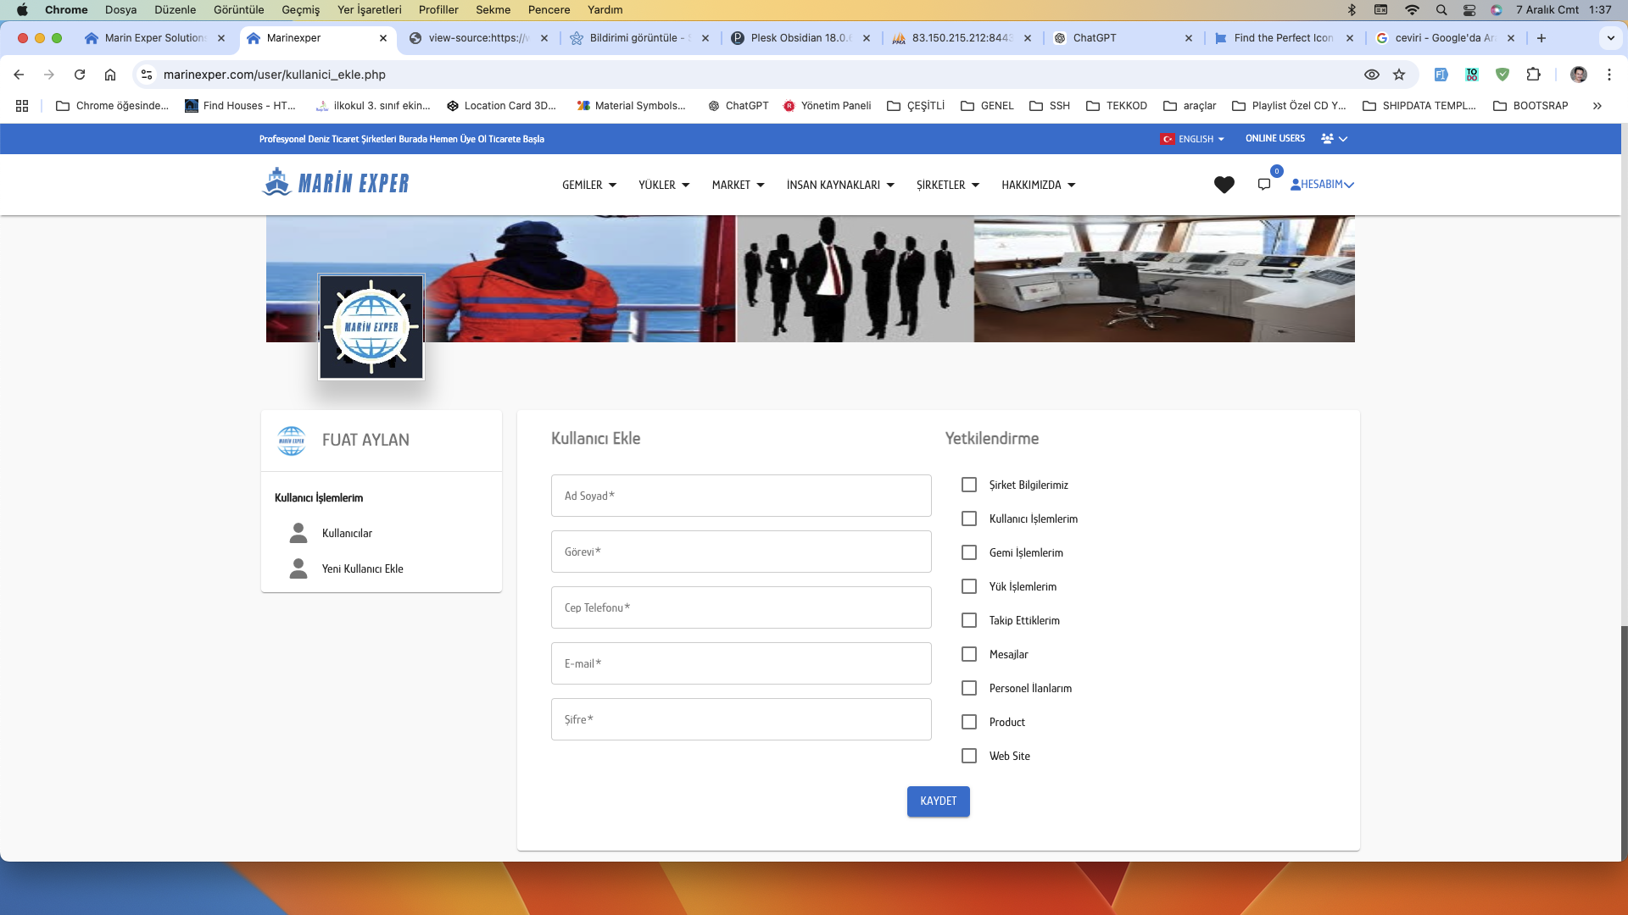Open the Yönetim Paneli bookmark
This screenshot has height=915, width=1628.
pos(827,106)
